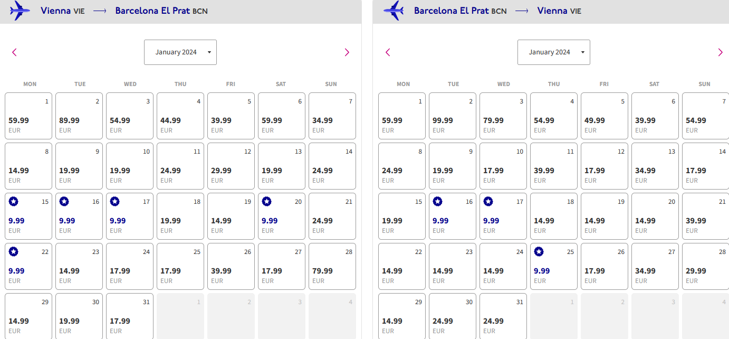Open January 2024 month dropdown for return flight
Screen dimensions: 729x339
pos(554,52)
